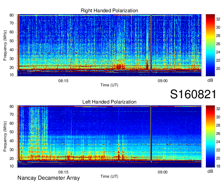Click the 18 value on lower color bar
224x182 pixels.
tap(218, 166)
